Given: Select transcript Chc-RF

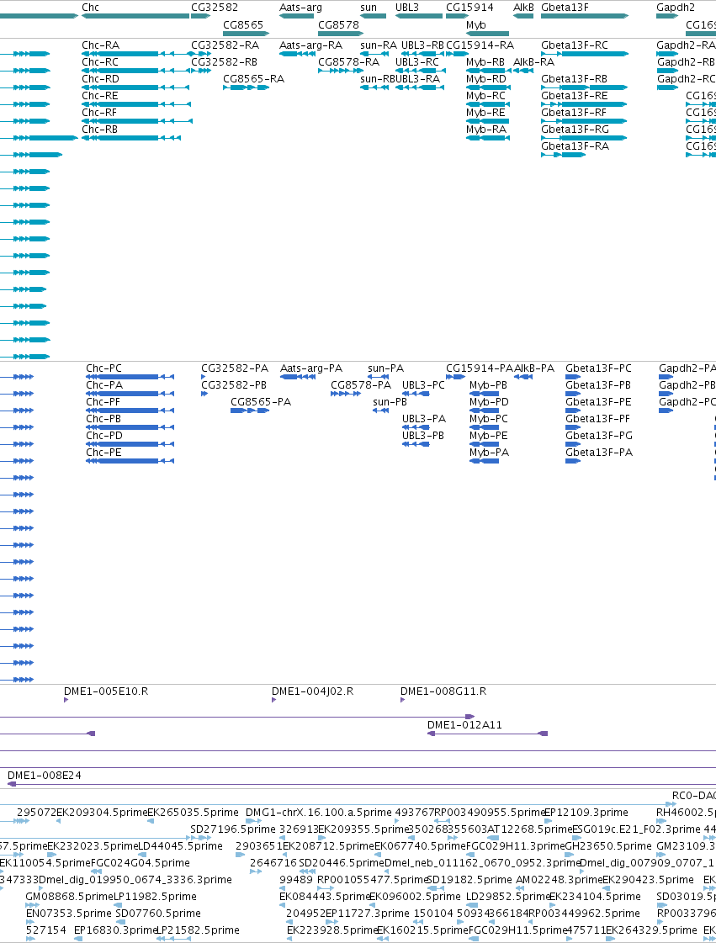Looking at the screenshot, I should tap(100, 113).
